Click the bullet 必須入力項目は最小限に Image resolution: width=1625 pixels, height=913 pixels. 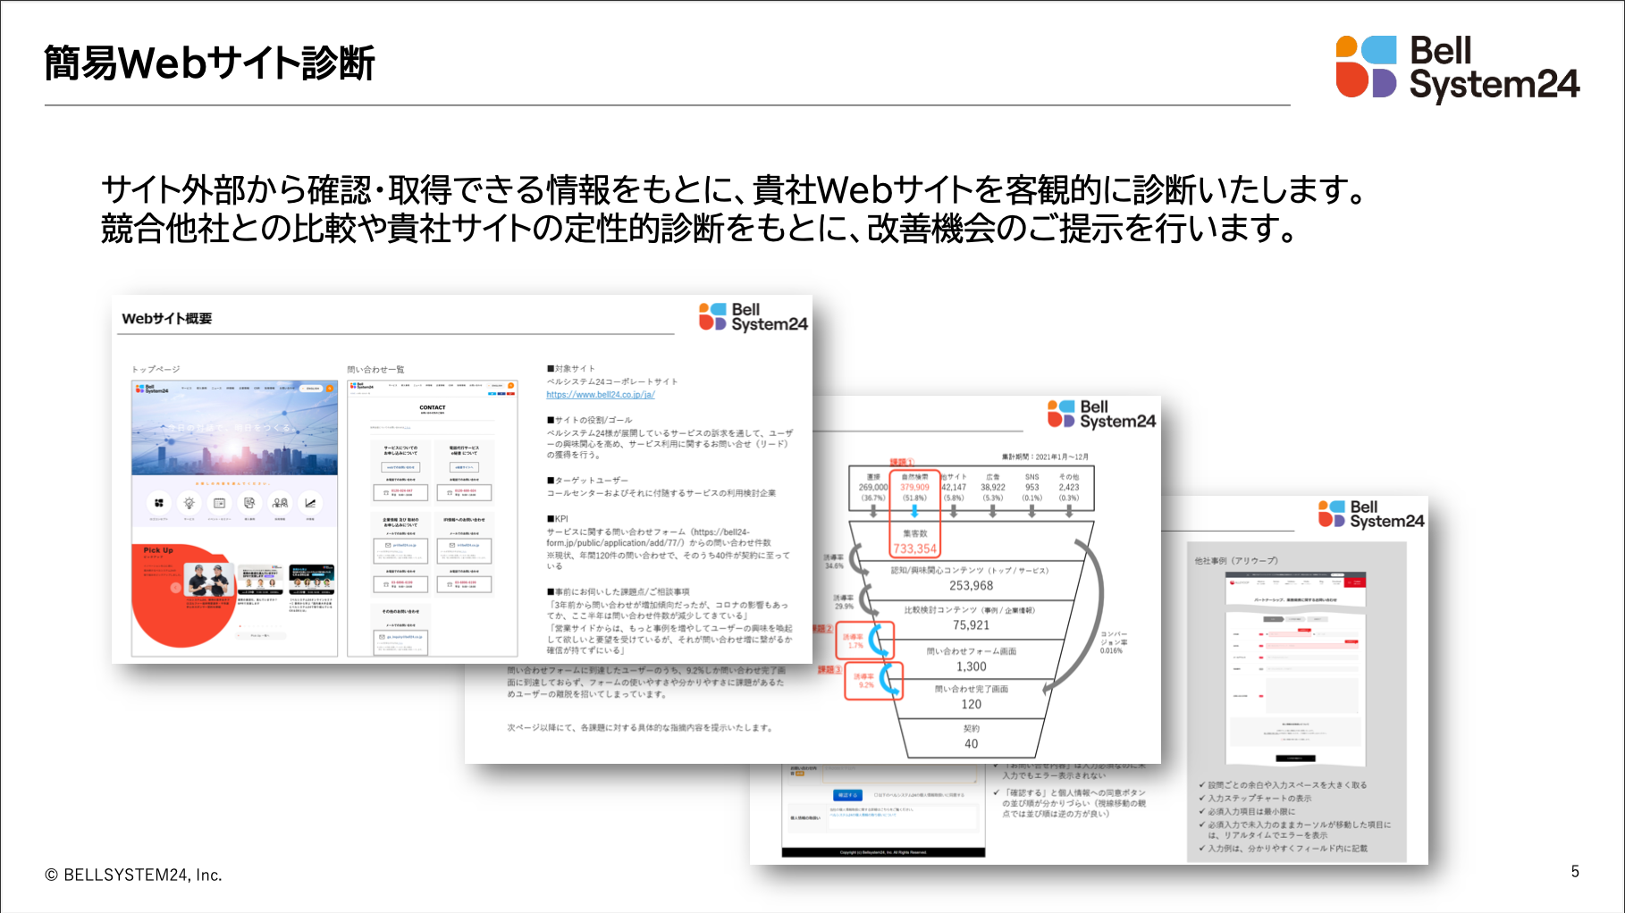click(x=1251, y=812)
